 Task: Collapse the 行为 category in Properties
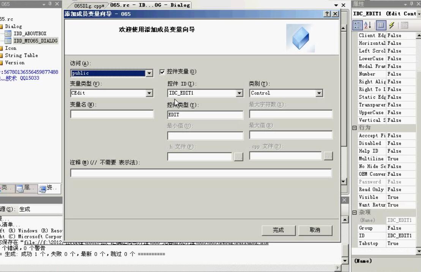354,128
